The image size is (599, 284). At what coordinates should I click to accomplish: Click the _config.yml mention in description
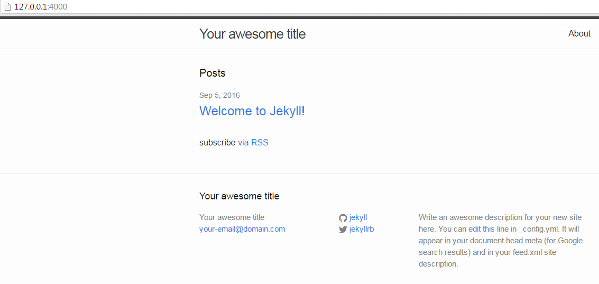(x=538, y=229)
